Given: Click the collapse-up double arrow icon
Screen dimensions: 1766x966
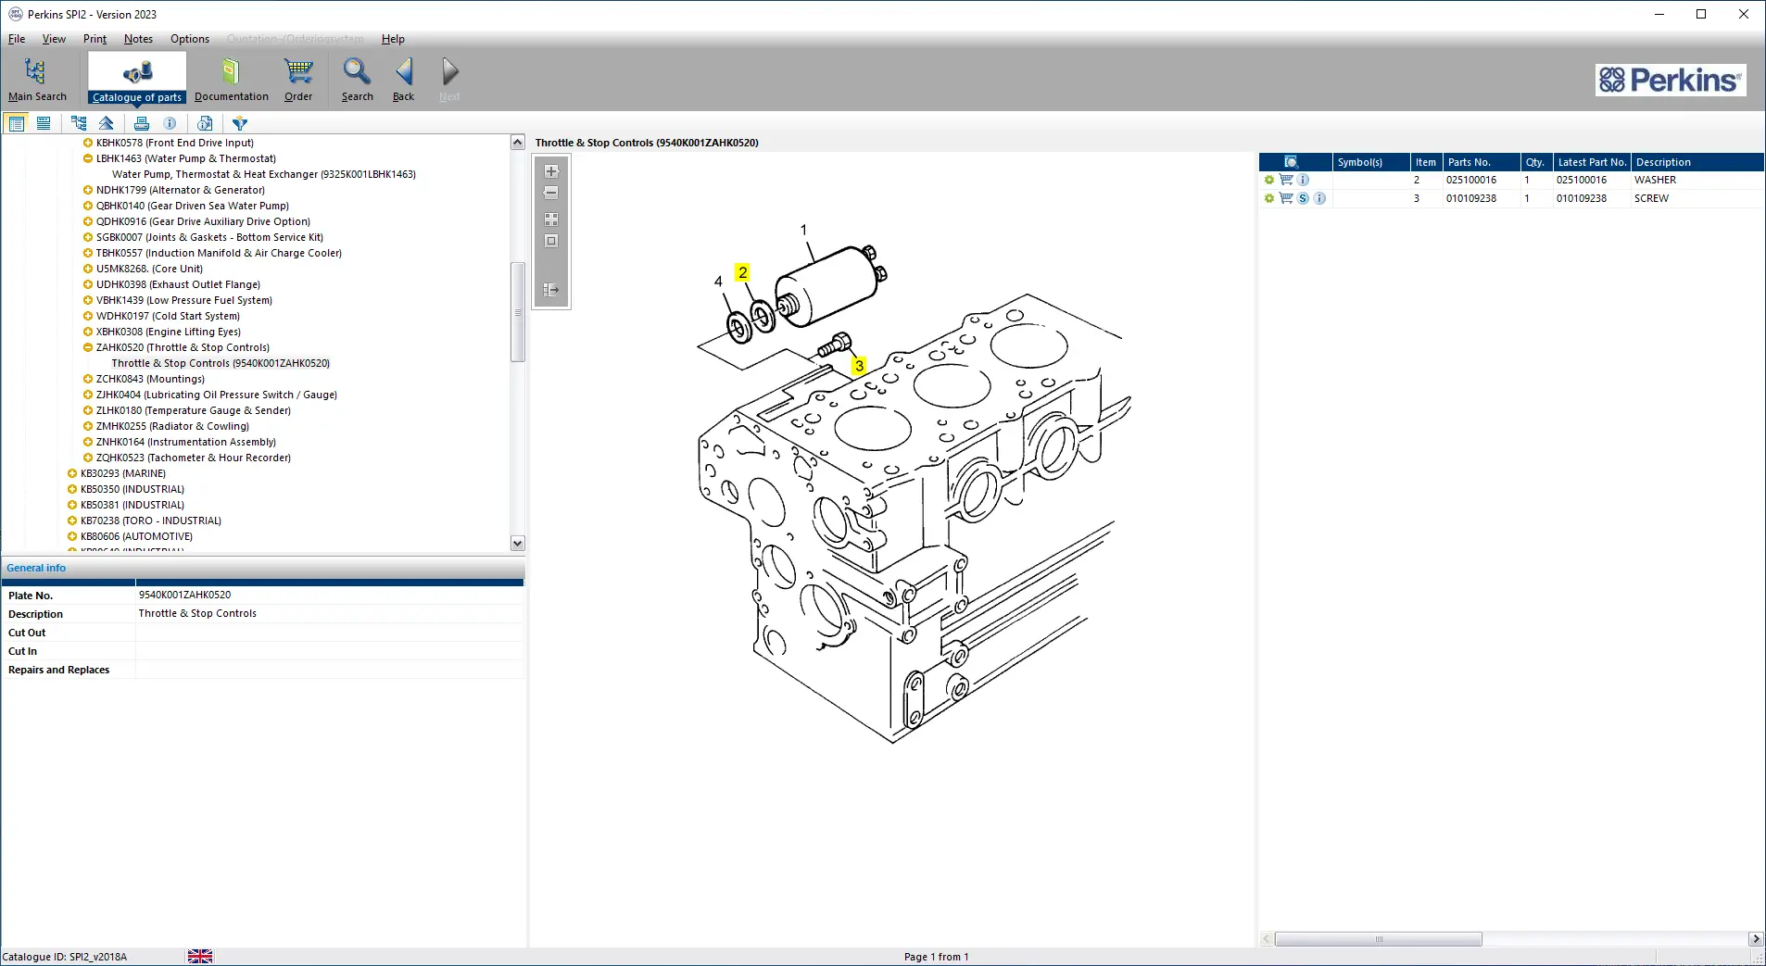Looking at the screenshot, I should tap(106, 123).
